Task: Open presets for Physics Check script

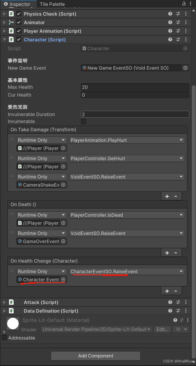Action: [178, 14]
